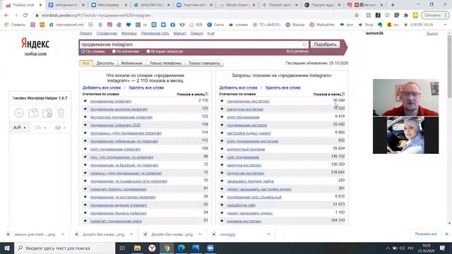Open 'продвижение аккаунта instagram' keyword link
Viewport: 452px width, 254px height.
119,109
